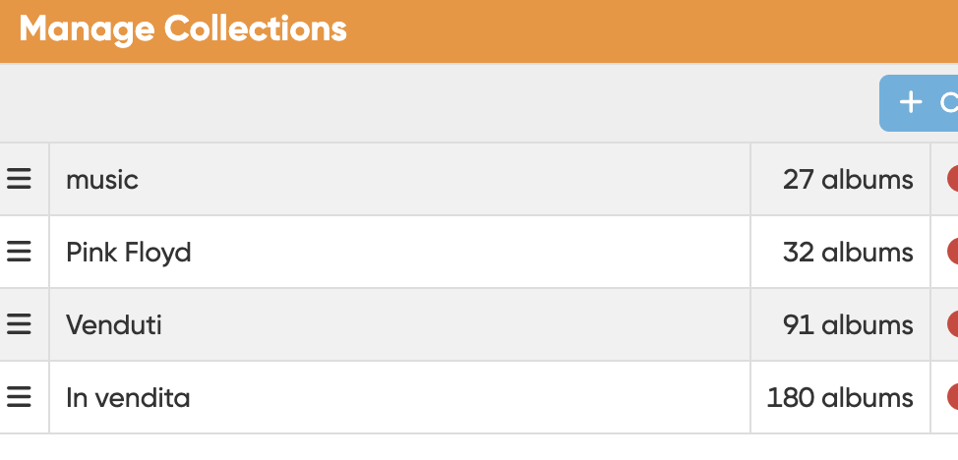
Task: Select the Venduti hamburger drag icon
Action: pos(20,324)
